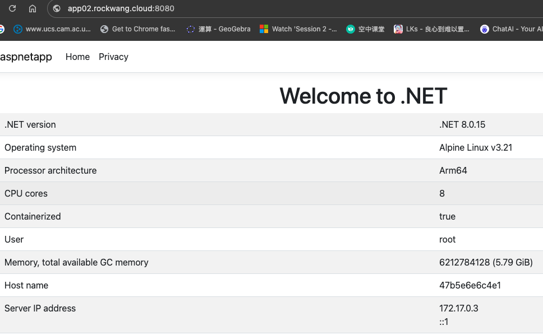The image size is (543, 335).
Task: Click the Host name label
Action: coord(26,286)
